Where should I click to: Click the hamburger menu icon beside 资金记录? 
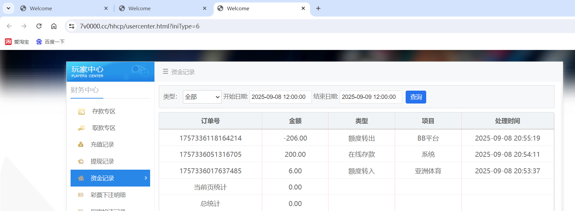coord(165,71)
